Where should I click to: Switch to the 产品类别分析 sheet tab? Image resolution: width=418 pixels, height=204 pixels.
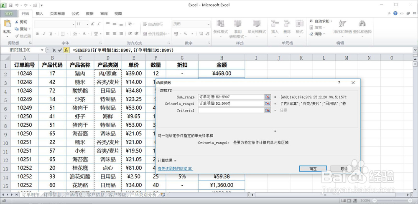(144, 195)
